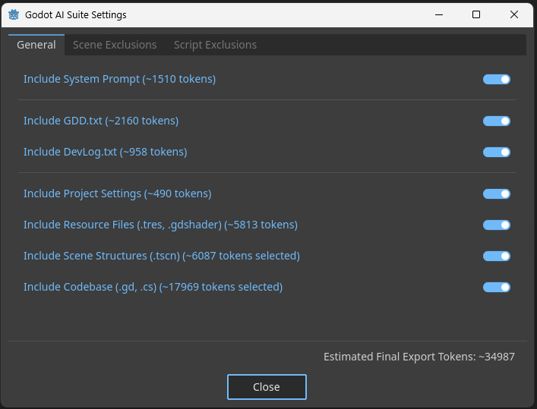Viewport: 537px width, 409px height.
Task: Click the Include System Prompt label text
Action: [x=119, y=79]
